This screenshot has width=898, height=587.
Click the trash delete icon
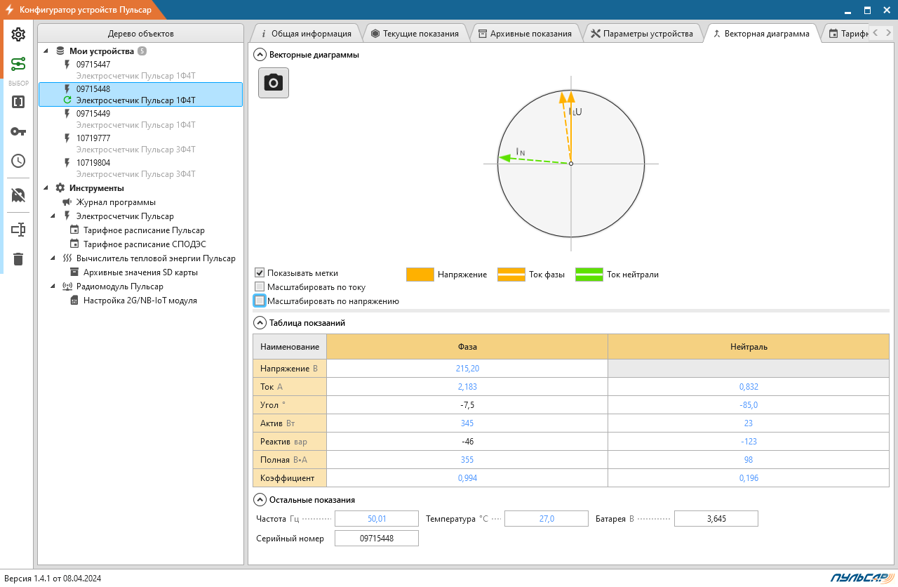coord(18,259)
